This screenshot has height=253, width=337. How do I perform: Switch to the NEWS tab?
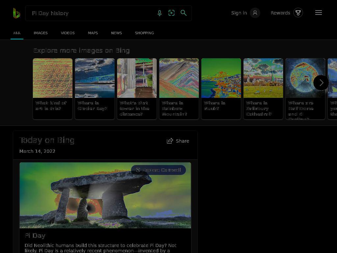pos(117,33)
